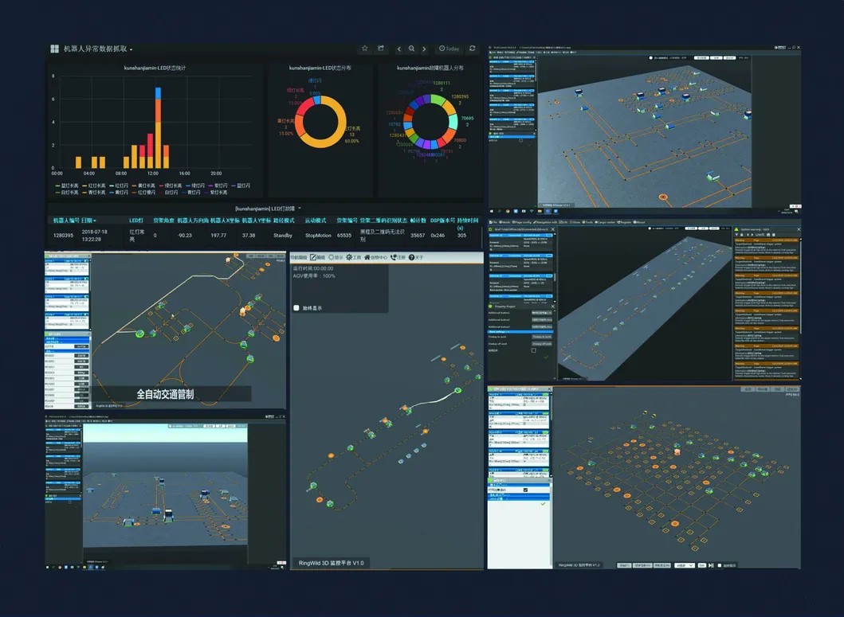This screenshot has height=617, width=844.
Task: Click the share icon in the dashboard header
Action: coord(381,48)
